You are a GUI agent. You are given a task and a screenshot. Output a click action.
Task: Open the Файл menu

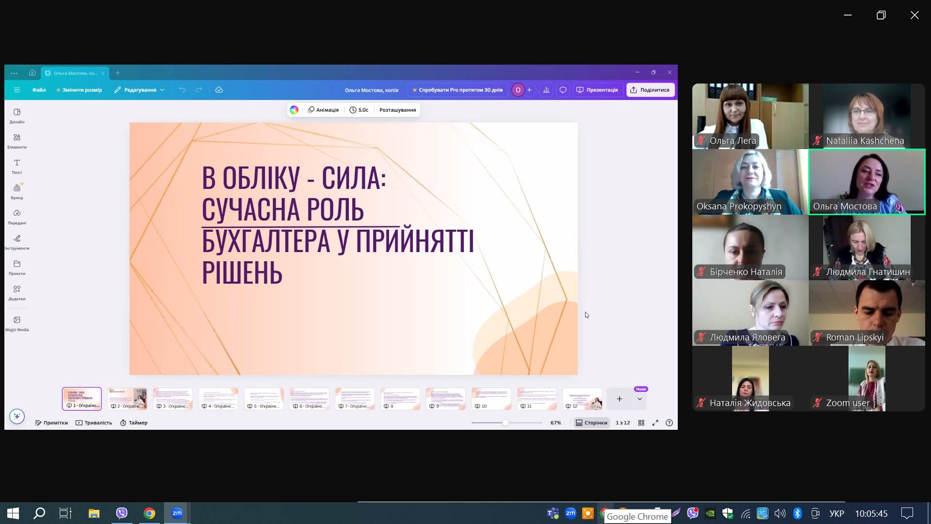[x=39, y=90]
